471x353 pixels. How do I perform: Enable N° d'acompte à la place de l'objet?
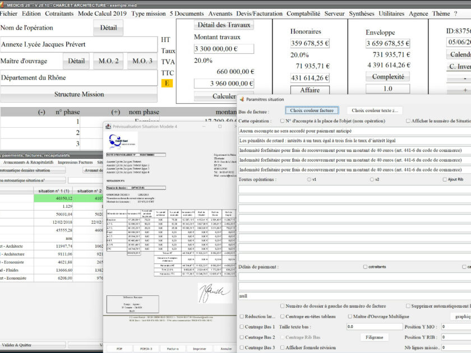tap(283, 120)
